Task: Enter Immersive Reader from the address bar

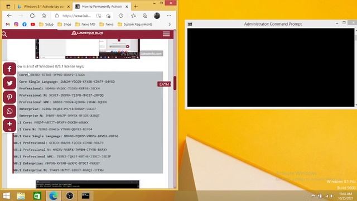Action: (x=99, y=16)
